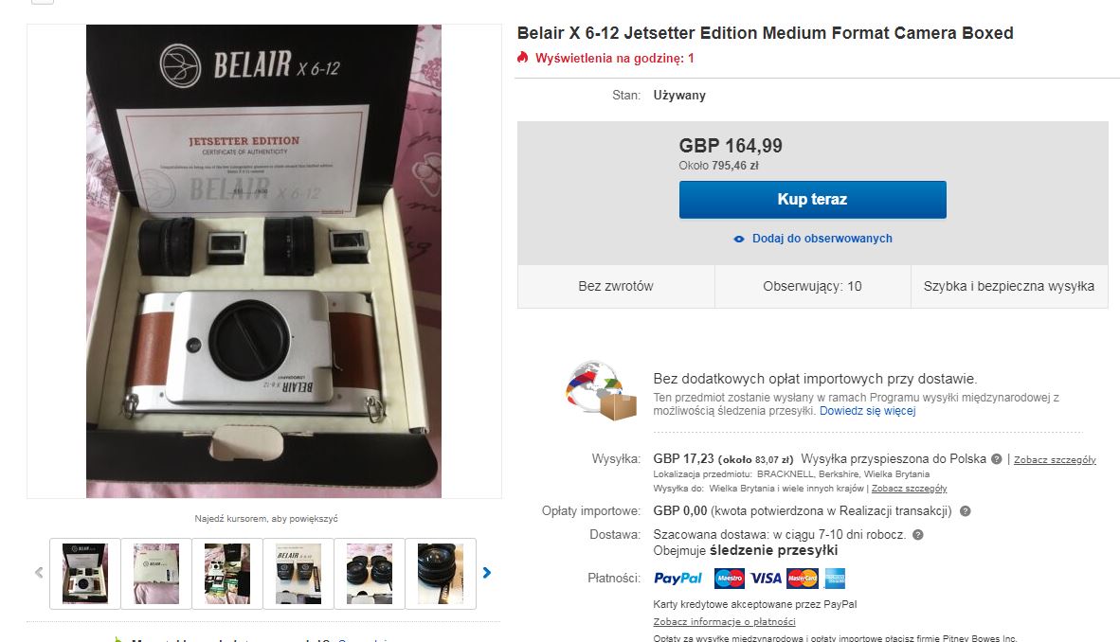Click the MasterCard icon
The width and height of the screenshot is (1120, 642).
click(x=802, y=578)
